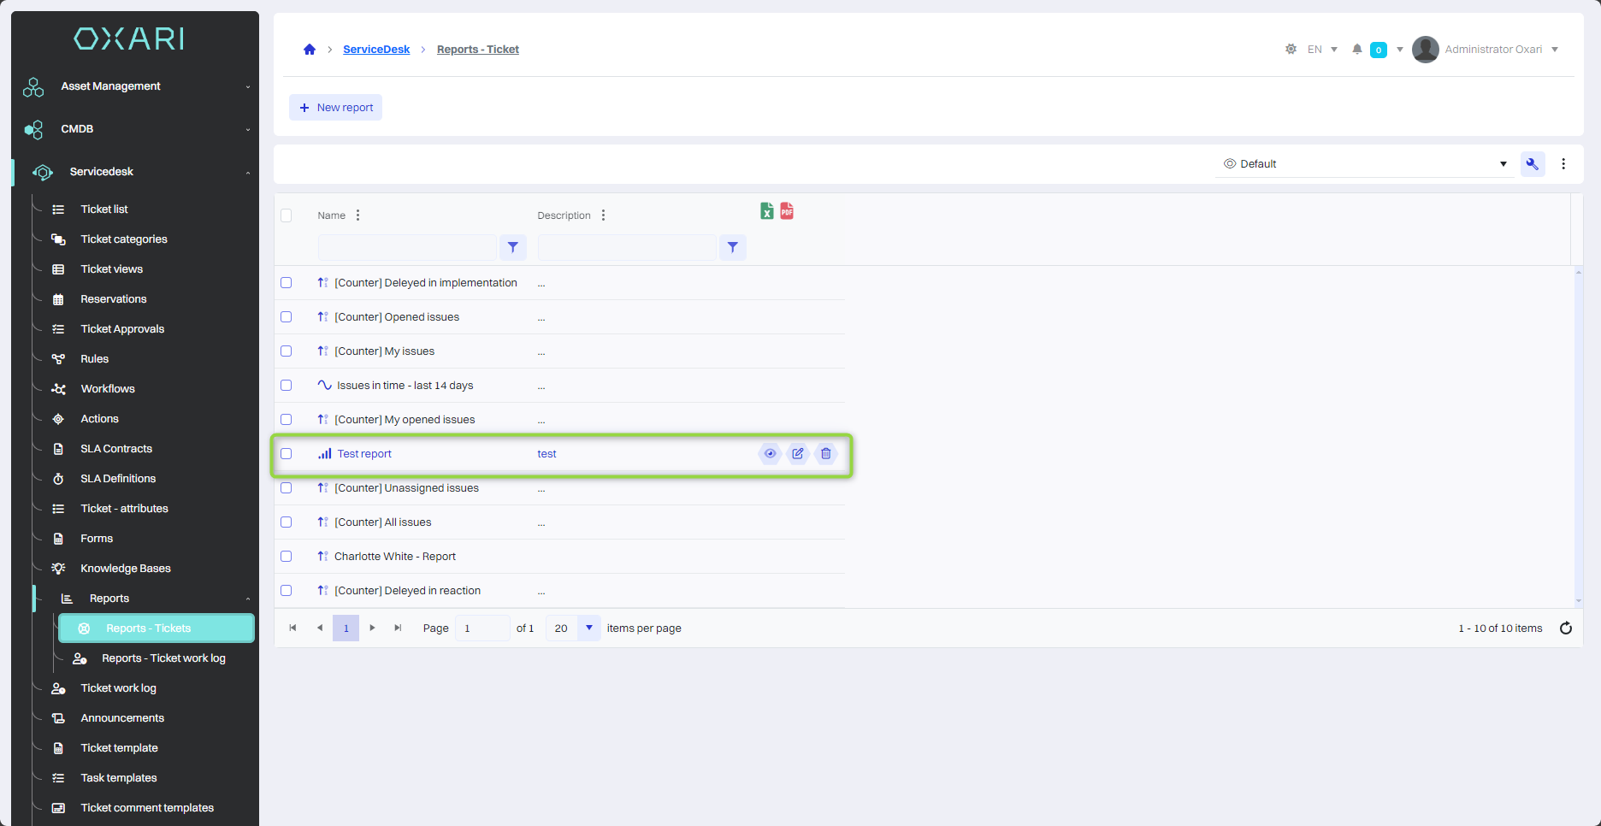
Task: Go to home via breadcrumb icon
Action: [x=310, y=50]
